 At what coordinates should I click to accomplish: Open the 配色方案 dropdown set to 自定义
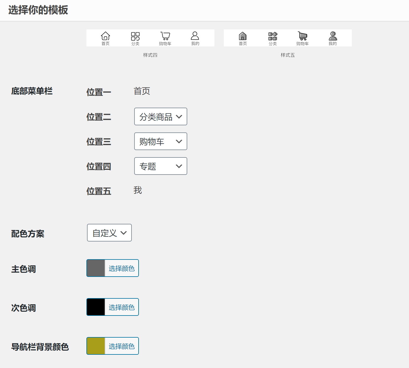pyautogui.click(x=109, y=233)
